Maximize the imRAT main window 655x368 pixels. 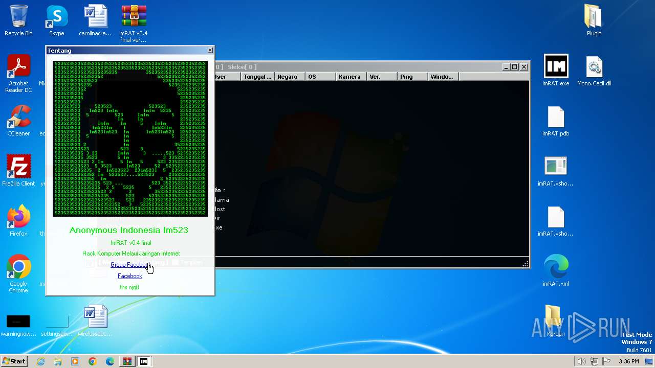[515, 67]
